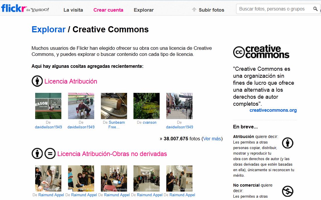This screenshot has width=321, height=200.
Task: Open Sunbeam appliance photo thumbnail
Action: pos(114,106)
